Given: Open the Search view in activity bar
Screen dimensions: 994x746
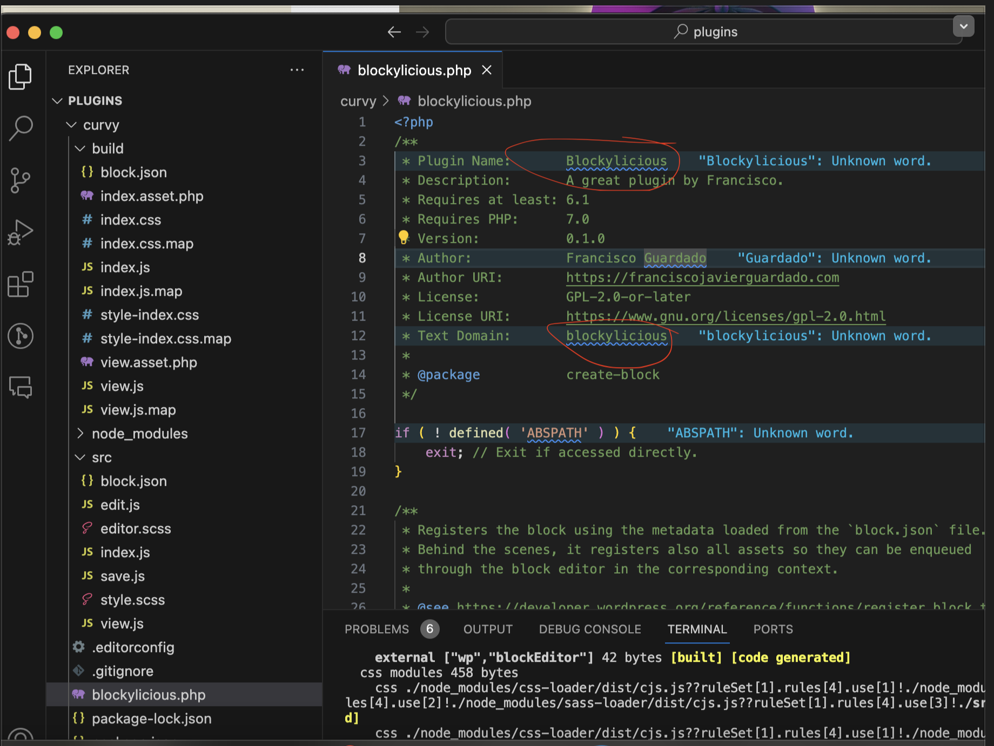Looking at the screenshot, I should click(21, 128).
